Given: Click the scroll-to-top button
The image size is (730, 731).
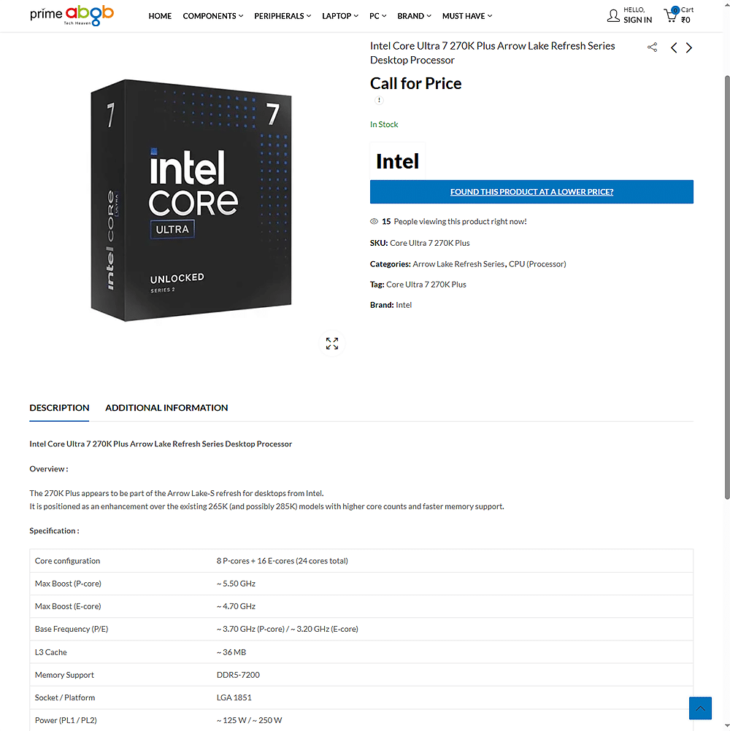Looking at the screenshot, I should [x=700, y=708].
